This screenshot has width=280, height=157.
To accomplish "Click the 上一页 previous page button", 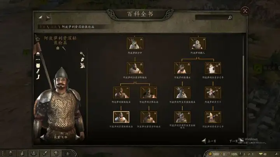I will click(209, 141).
